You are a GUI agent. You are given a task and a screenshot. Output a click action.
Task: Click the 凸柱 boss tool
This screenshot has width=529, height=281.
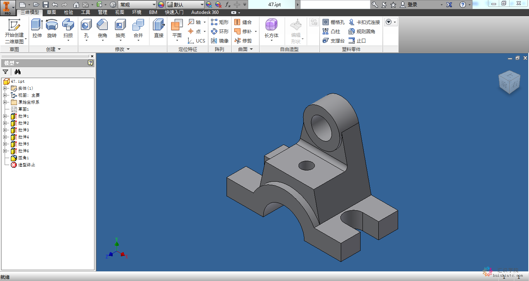(x=331, y=31)
